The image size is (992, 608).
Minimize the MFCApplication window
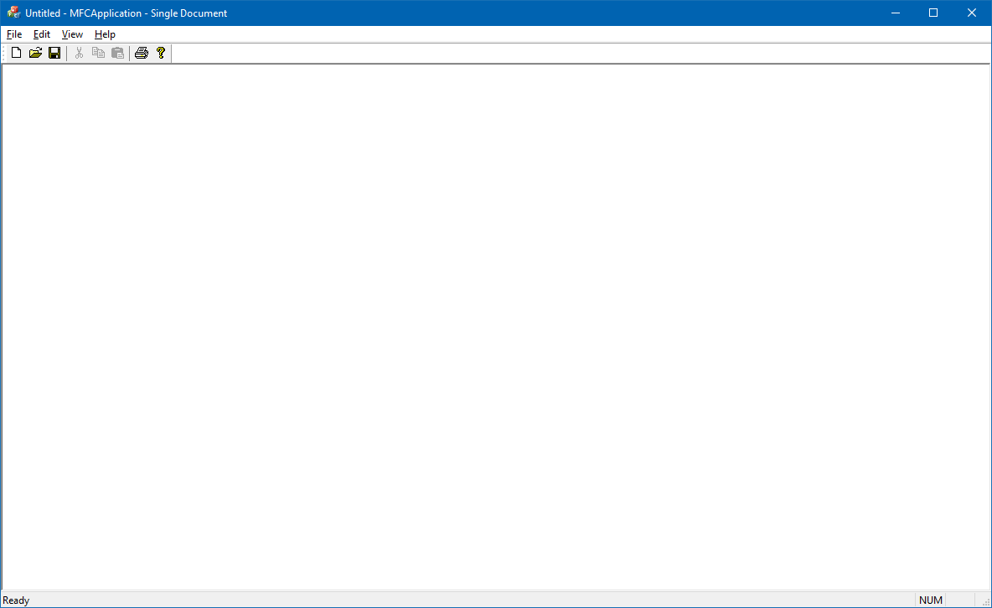[895, 13]
